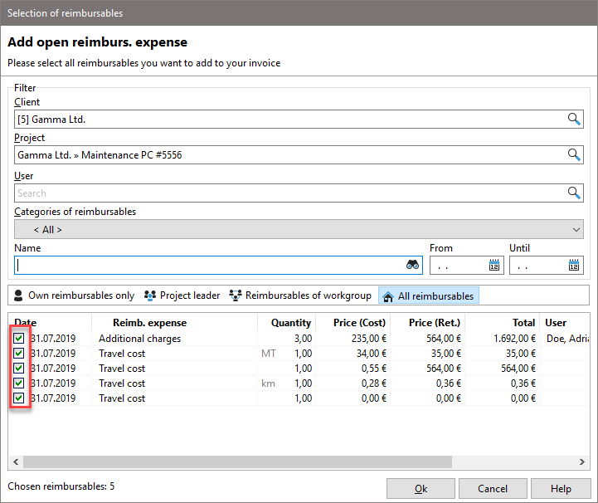The height and width of the screenshot is (503, 598).
Task: Click the horizontal scrollbar of the table
Action: pos(236,461)
